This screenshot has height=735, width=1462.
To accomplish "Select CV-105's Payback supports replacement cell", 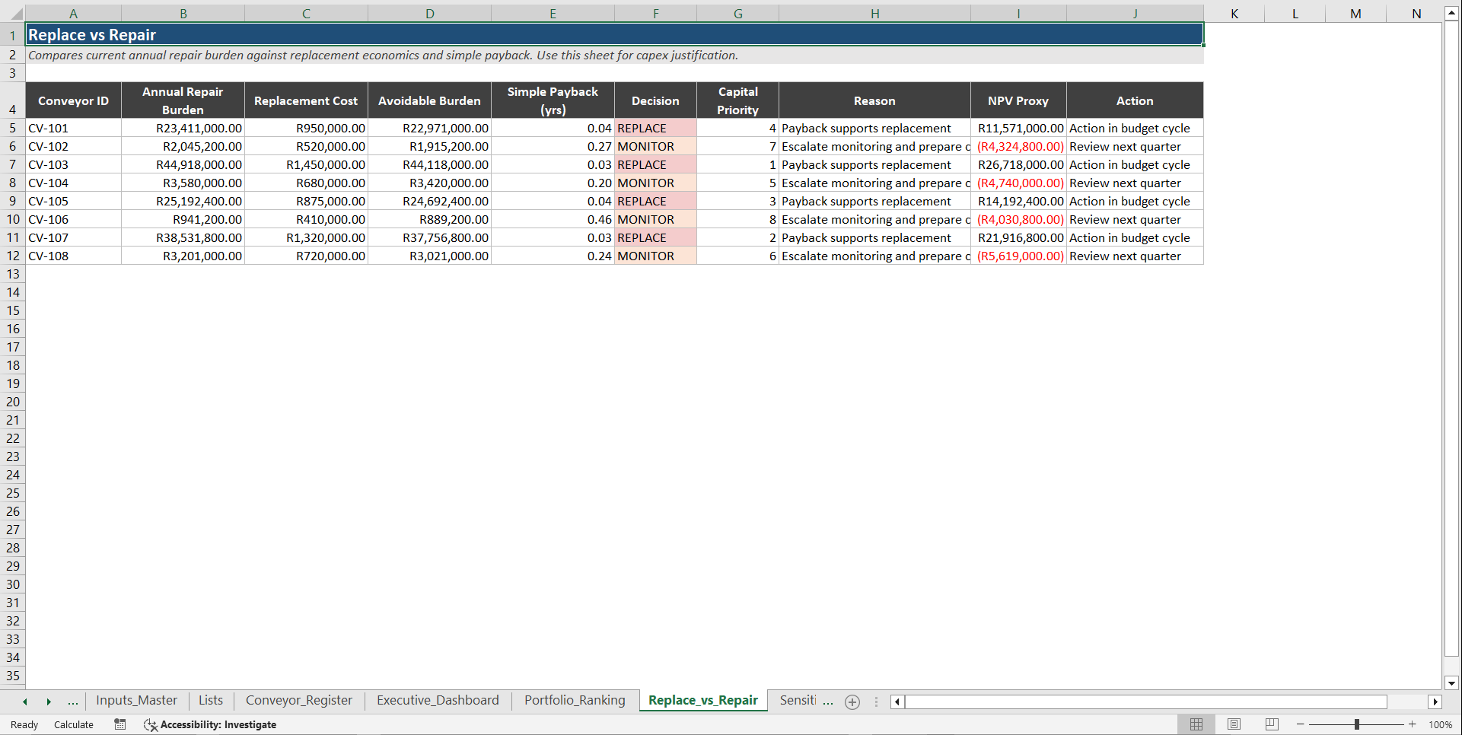I will click(874, 201).
